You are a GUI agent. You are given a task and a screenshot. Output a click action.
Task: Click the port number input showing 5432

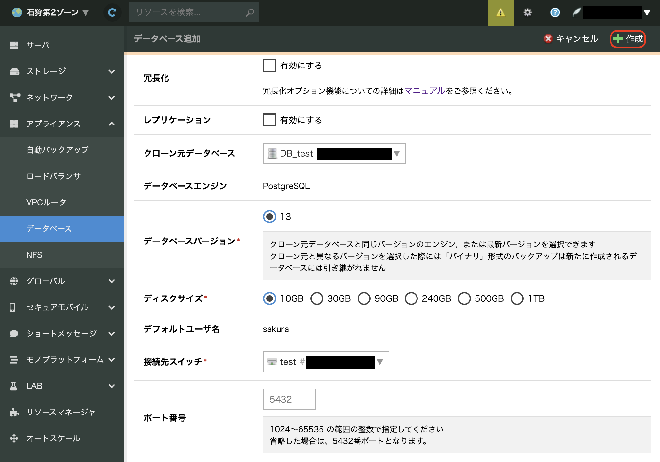coord(289,399)
